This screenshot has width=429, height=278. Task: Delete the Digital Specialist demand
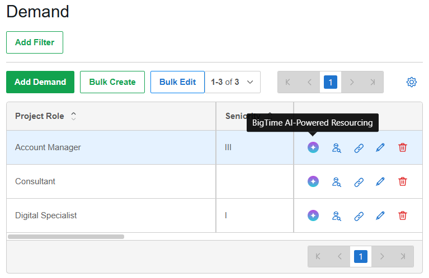(x=403, y=215)
